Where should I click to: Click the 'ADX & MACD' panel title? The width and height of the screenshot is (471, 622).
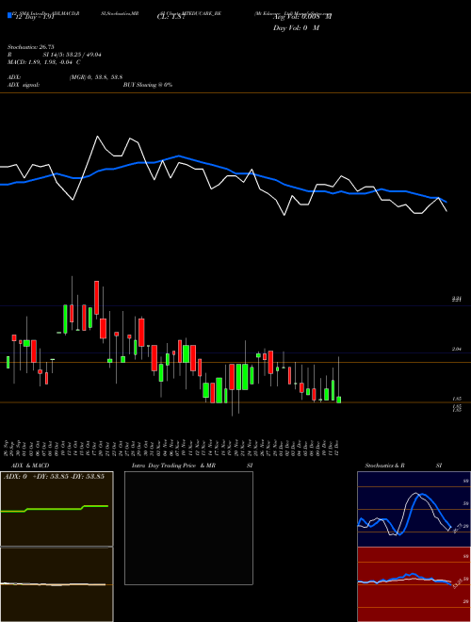click(x=30, y=466)
